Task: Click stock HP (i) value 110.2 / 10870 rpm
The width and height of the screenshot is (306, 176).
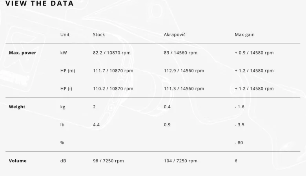Action: point(113,89)
